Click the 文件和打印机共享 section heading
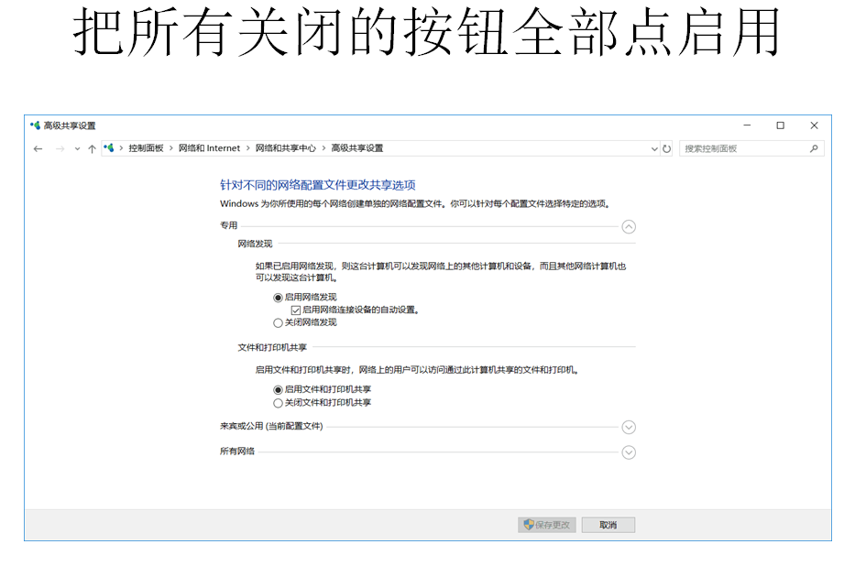Image resolution: width=855 pixels, height=566 pixels. tap(272, 347)
